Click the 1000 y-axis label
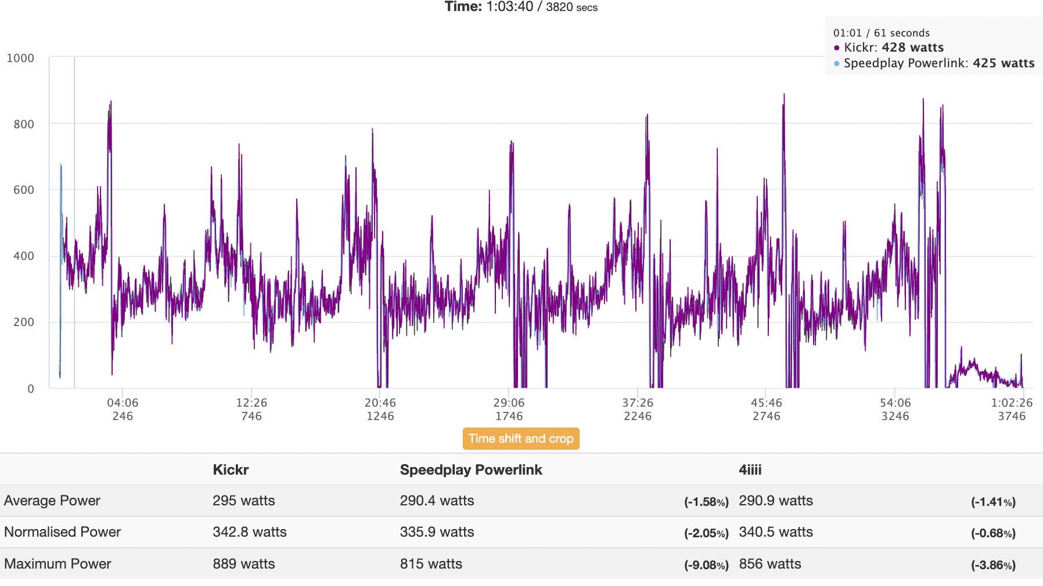This screenshot has height=586, width=1043. pyautogui.click(x=20, y=58)
